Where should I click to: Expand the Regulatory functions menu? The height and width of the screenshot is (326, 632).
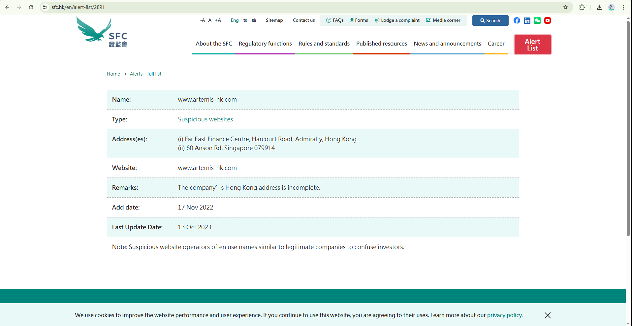coord(265,44)
